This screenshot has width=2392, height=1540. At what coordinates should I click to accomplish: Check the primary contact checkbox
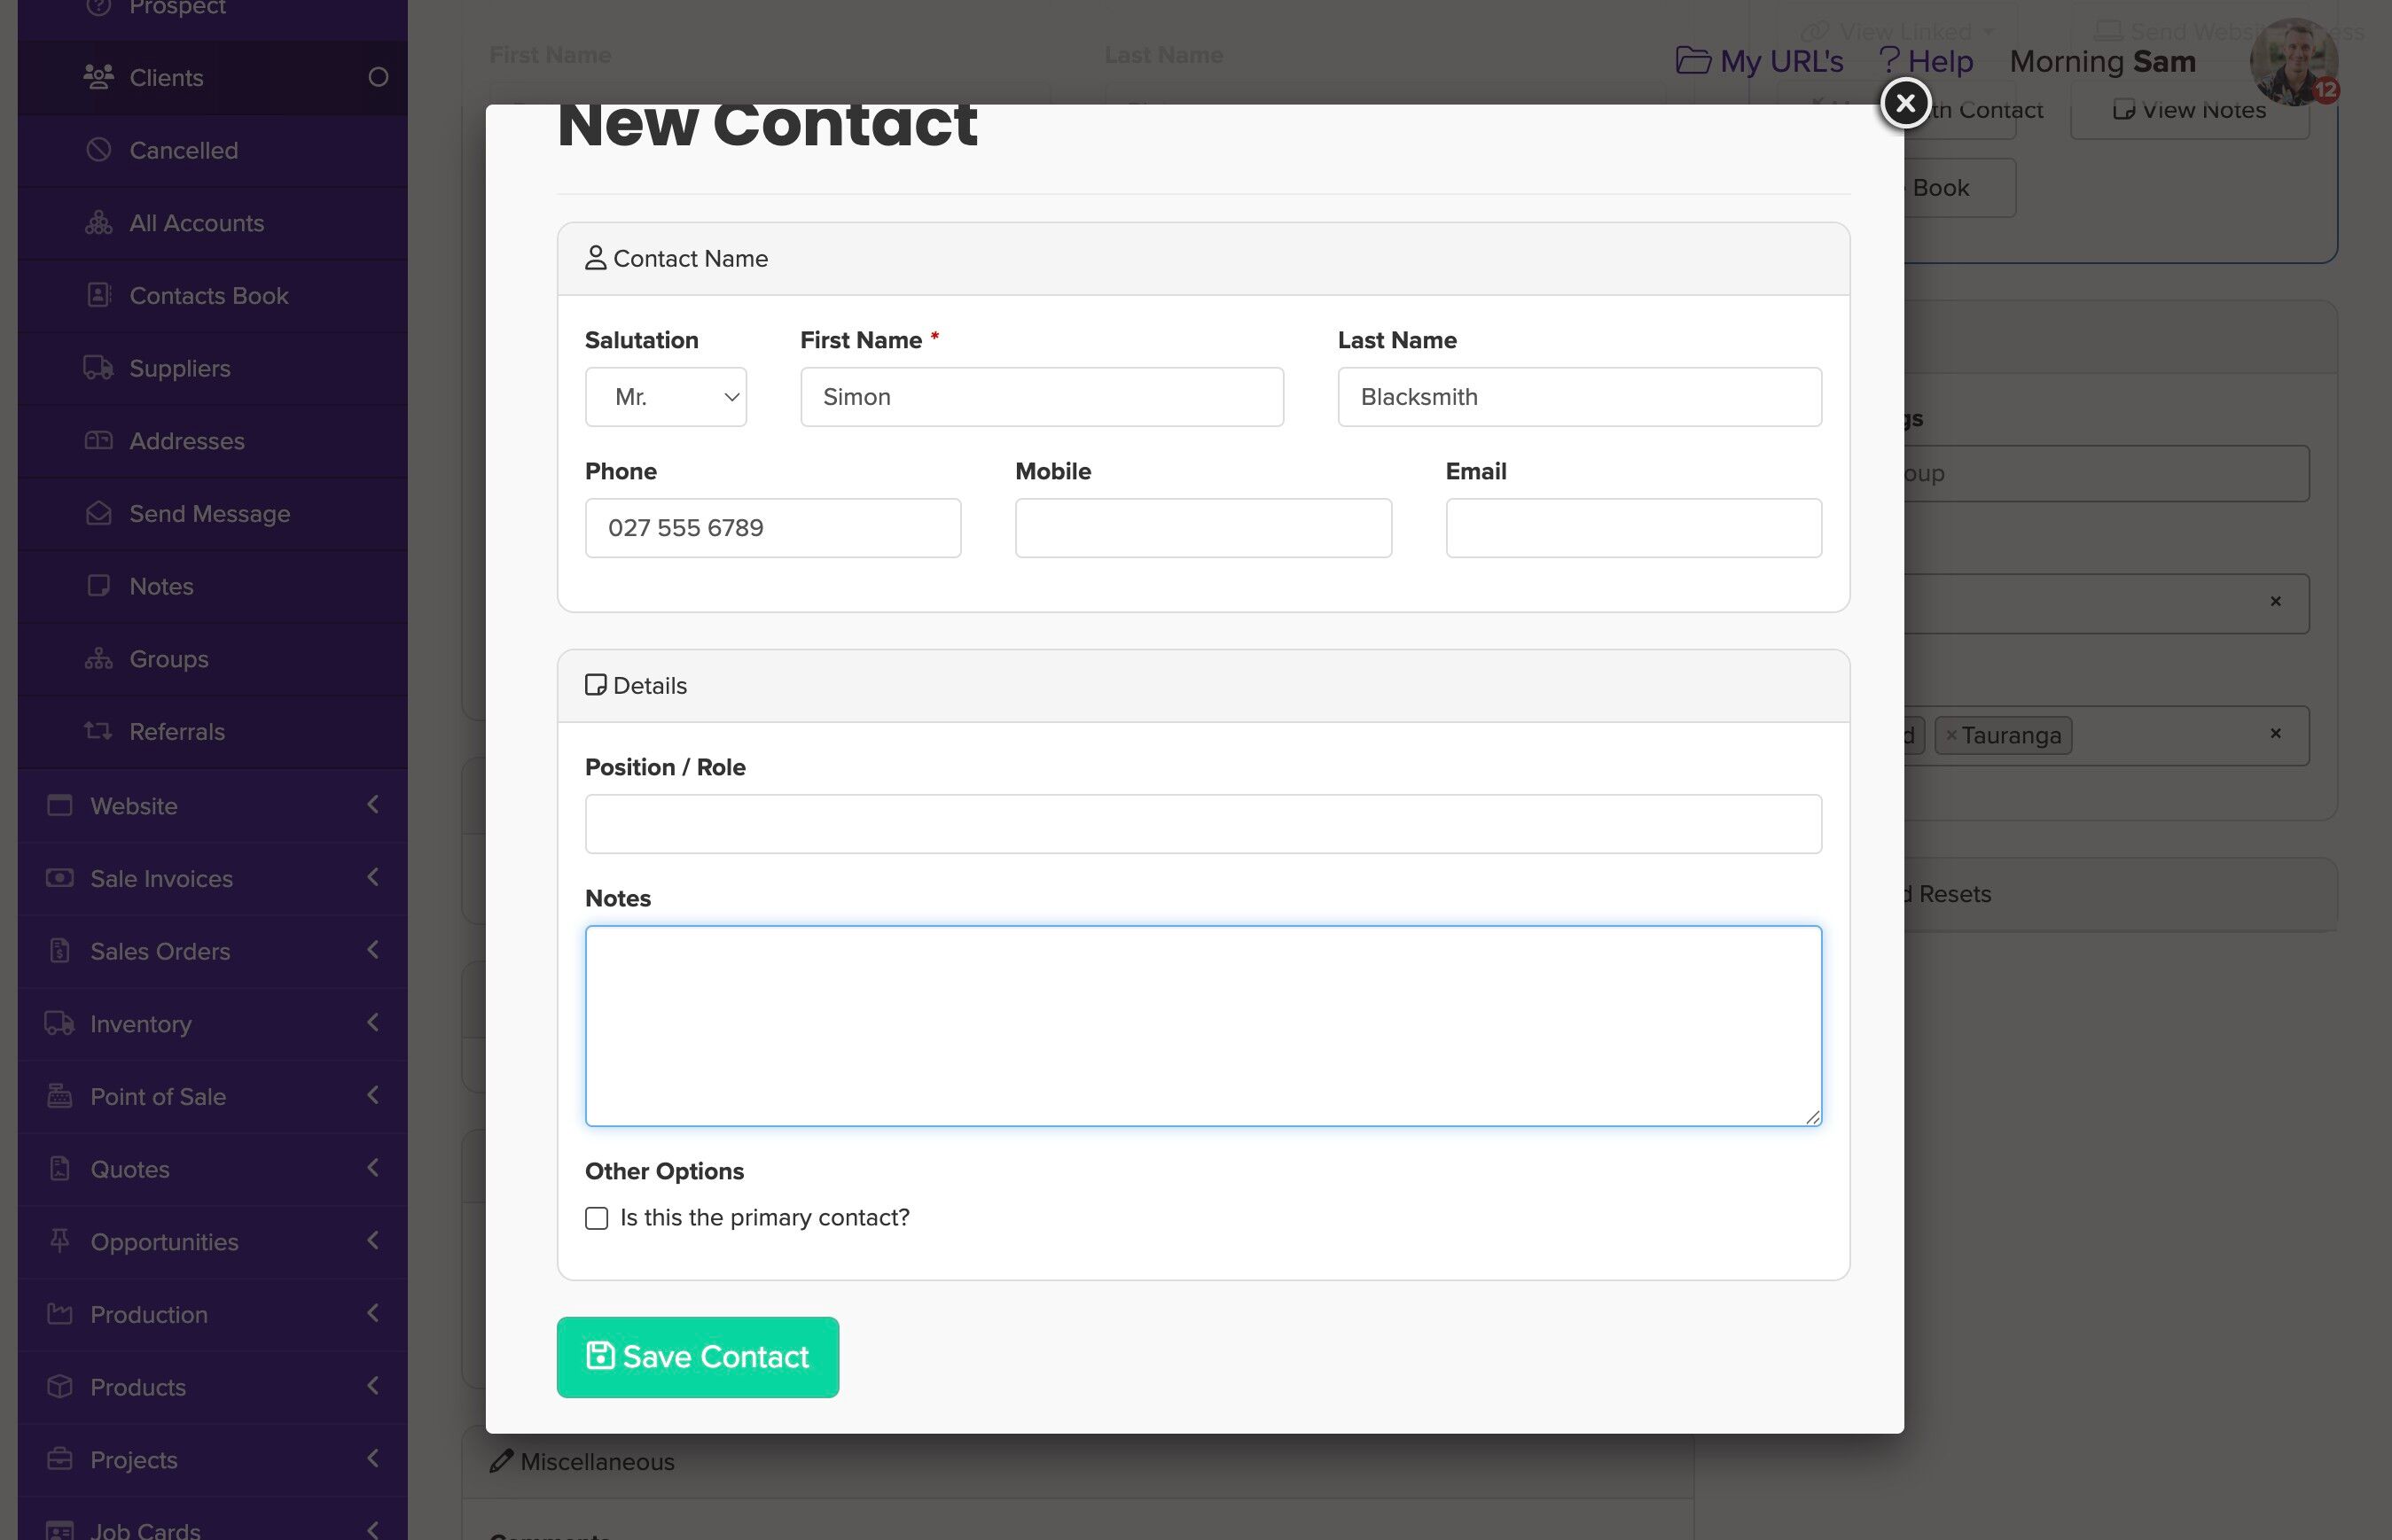pyautogui.click(x=597, y=1218)
